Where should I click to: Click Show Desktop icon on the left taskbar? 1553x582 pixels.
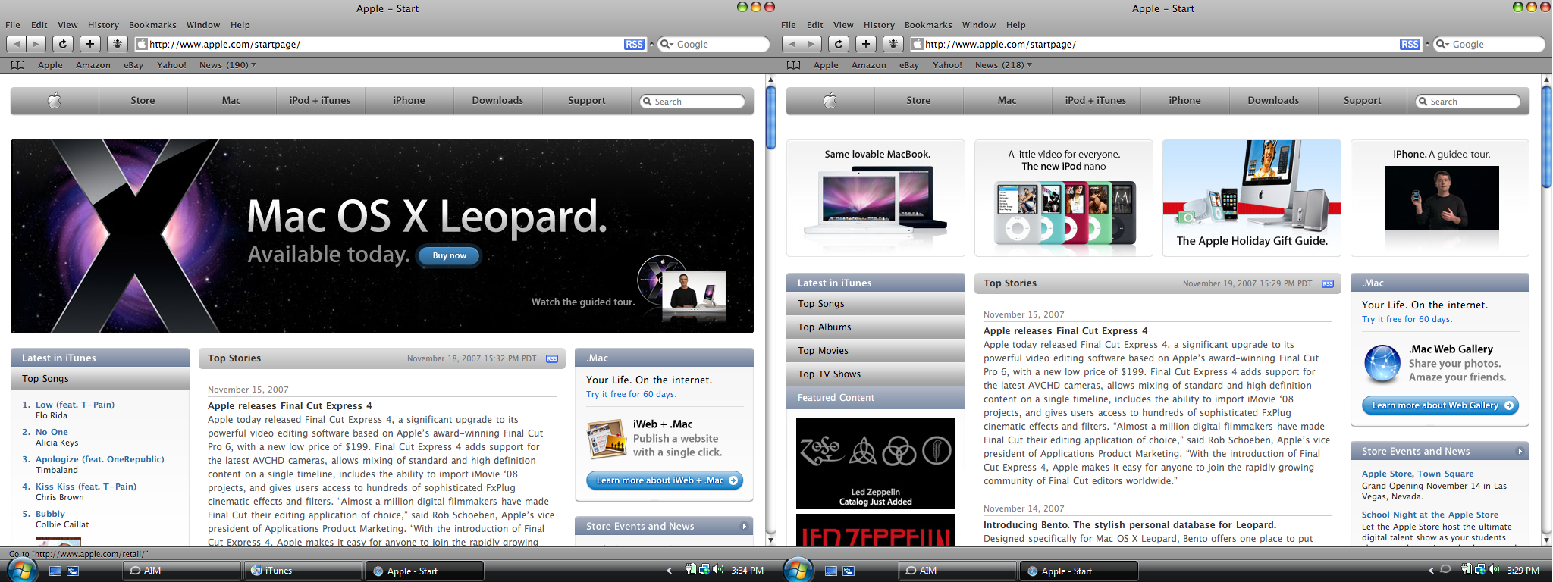click(x=55, y=571)
